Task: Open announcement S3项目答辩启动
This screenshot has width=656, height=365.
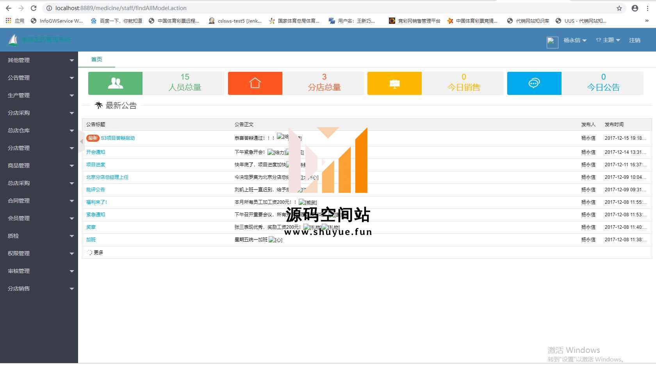Action: coord(118,138)
